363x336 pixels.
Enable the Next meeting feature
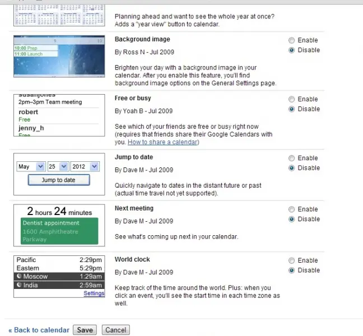click(291, 209)
